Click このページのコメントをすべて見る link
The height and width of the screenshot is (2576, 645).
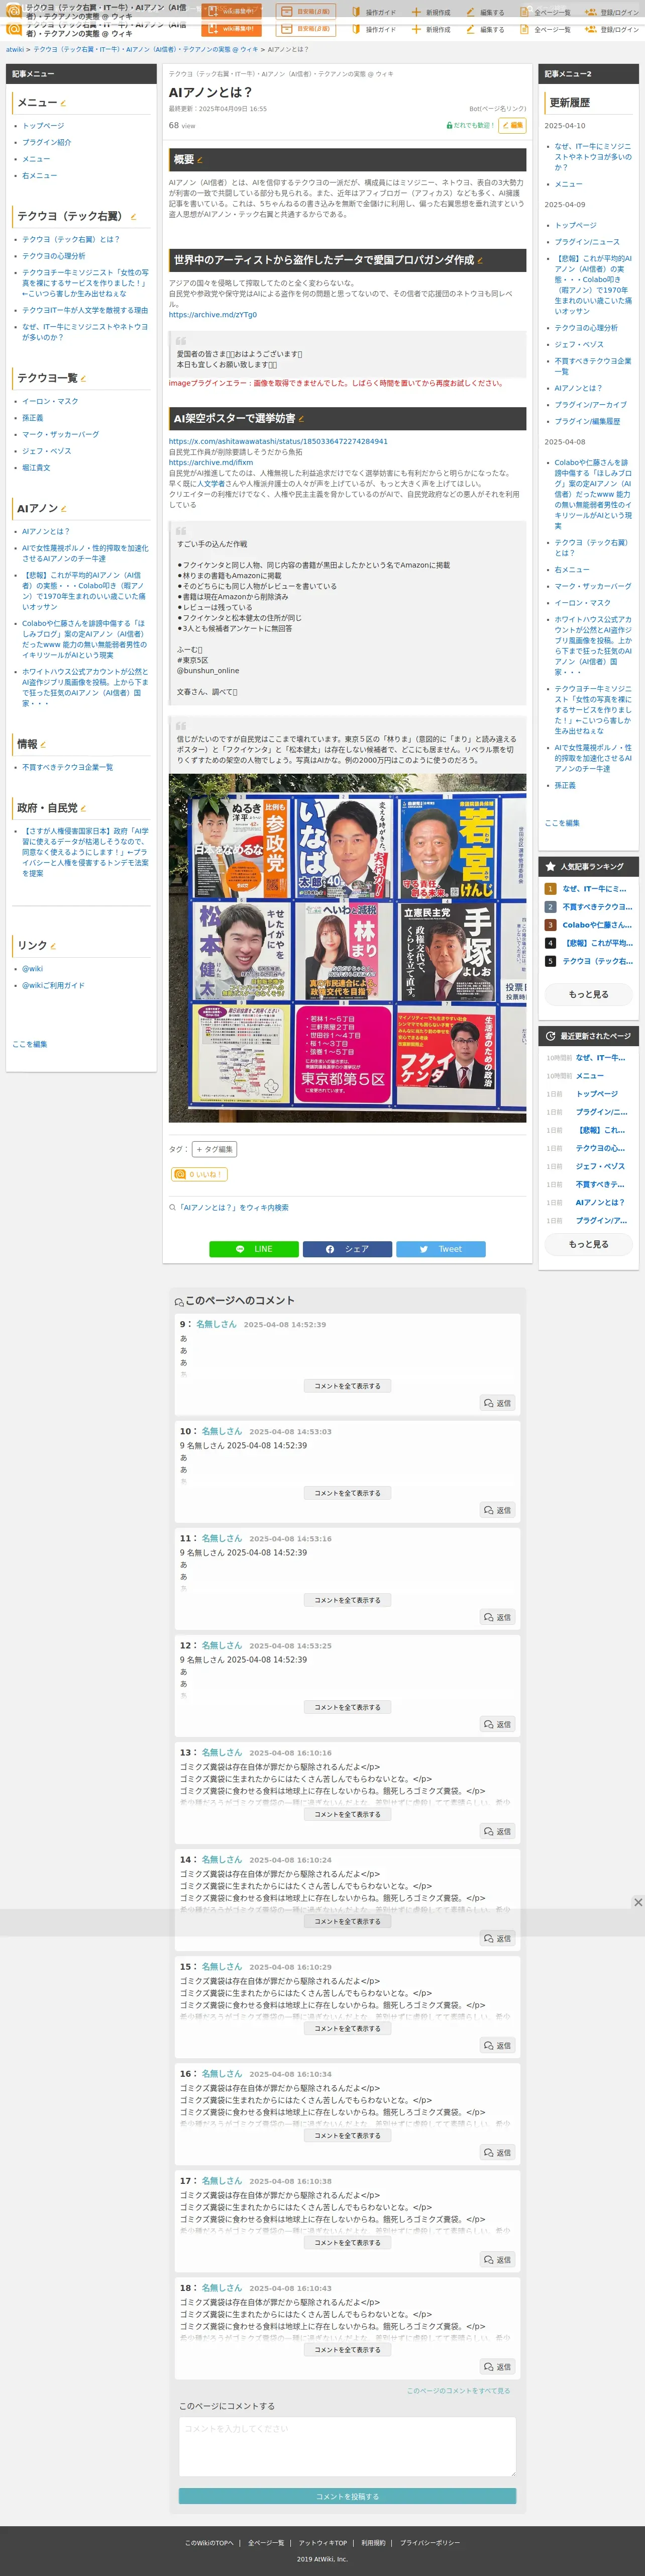tap(458, 2391)
